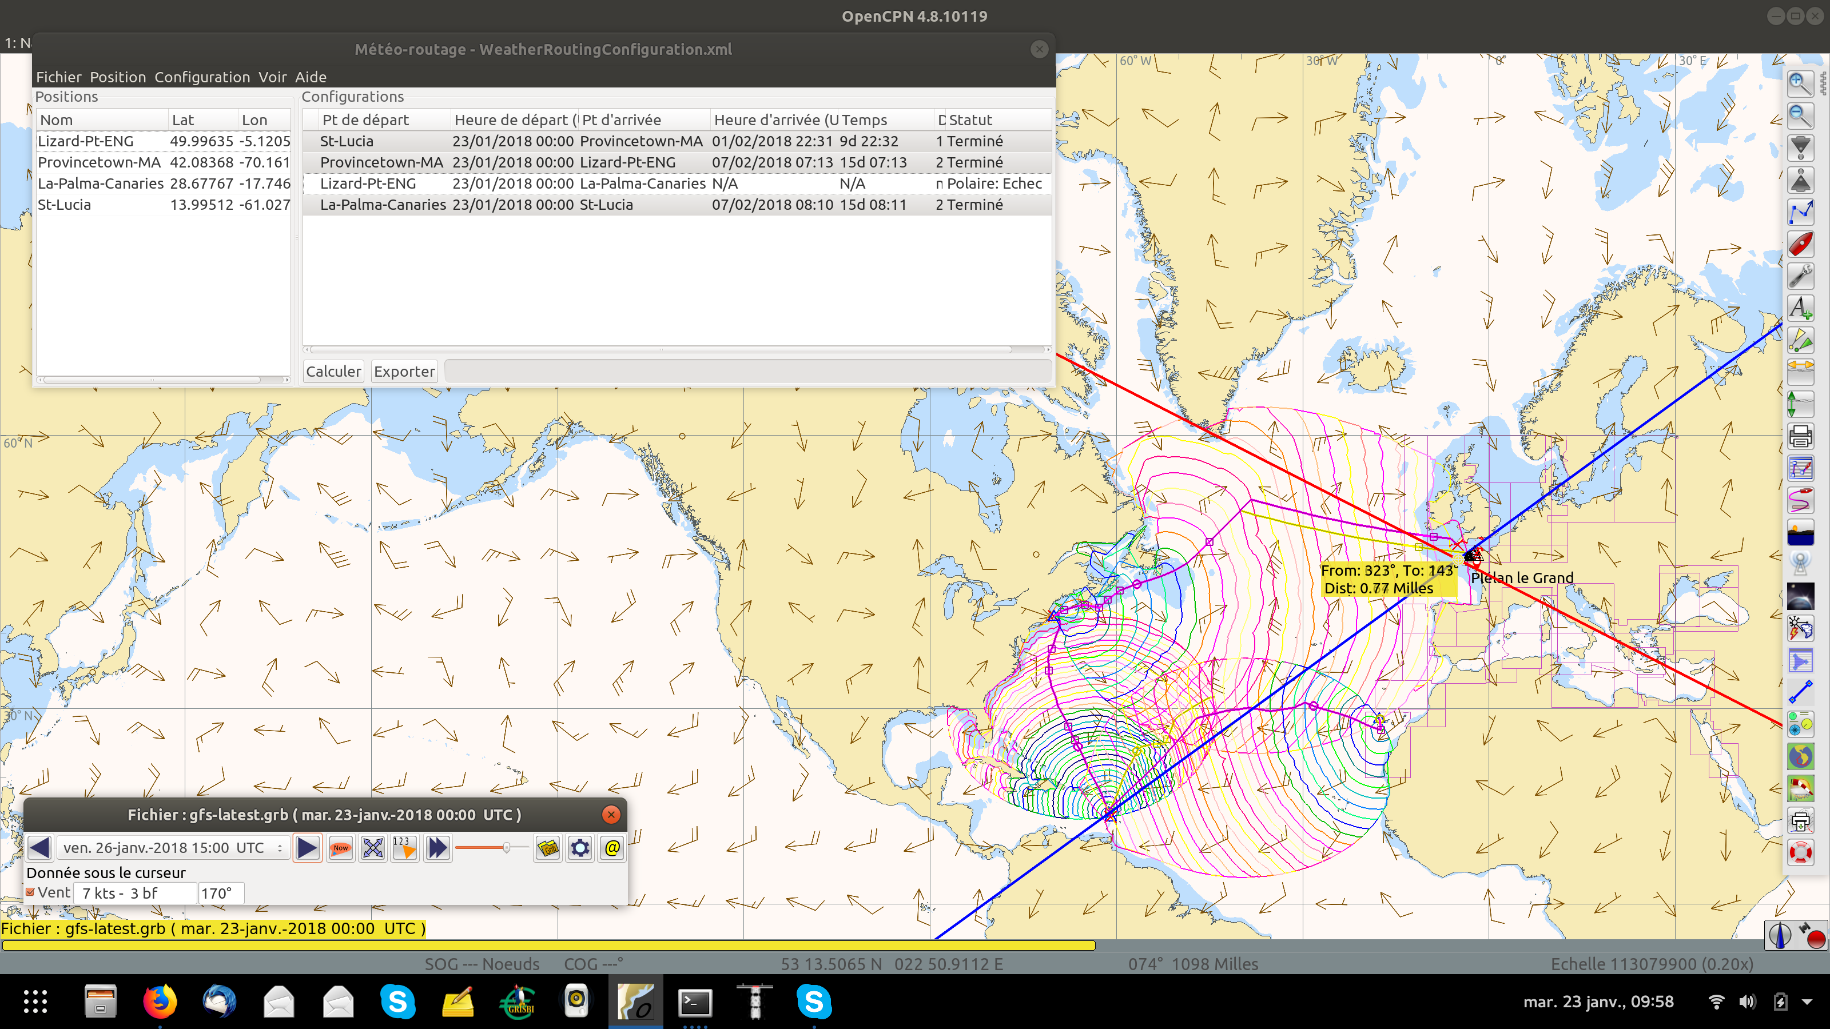The width and height of the screenshot is (1830, 1029).
Task: Click the GPS satellite status icon
Action: pyautogui.click(x=1812, y=935)
